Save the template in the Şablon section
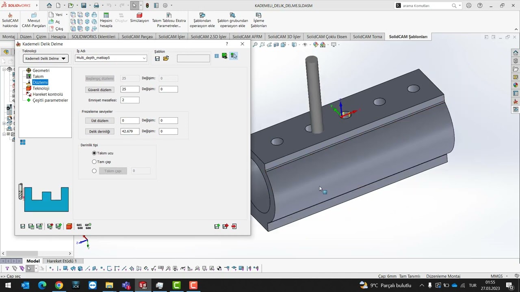520x292 pixels. click(x=157, y=58)
